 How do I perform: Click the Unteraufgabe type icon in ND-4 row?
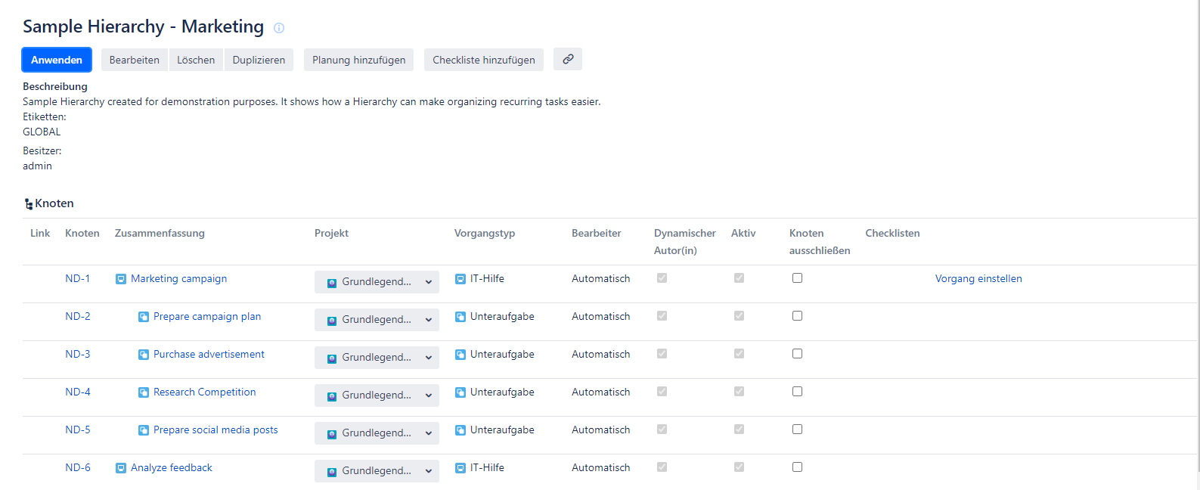click(460, 392)
